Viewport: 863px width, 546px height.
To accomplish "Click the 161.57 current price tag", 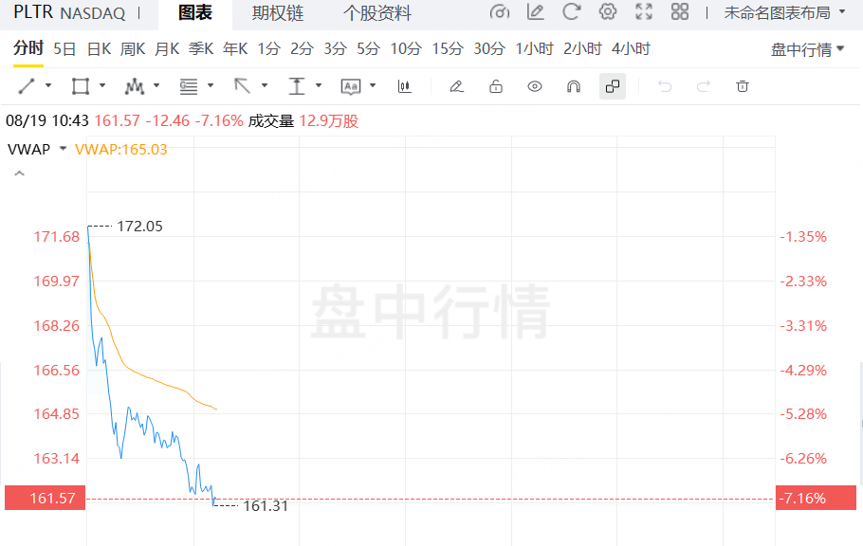I will (x=46, y=498).
